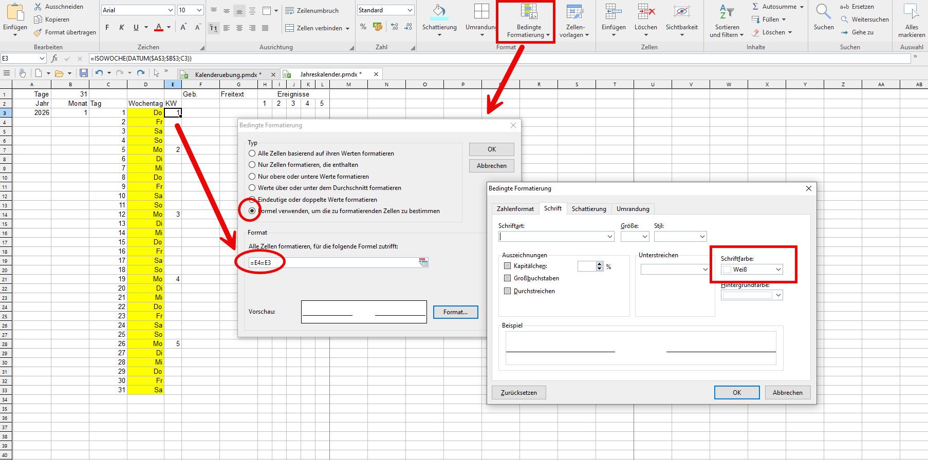Check the Durchstreichen option

click(x=508, y=291)
